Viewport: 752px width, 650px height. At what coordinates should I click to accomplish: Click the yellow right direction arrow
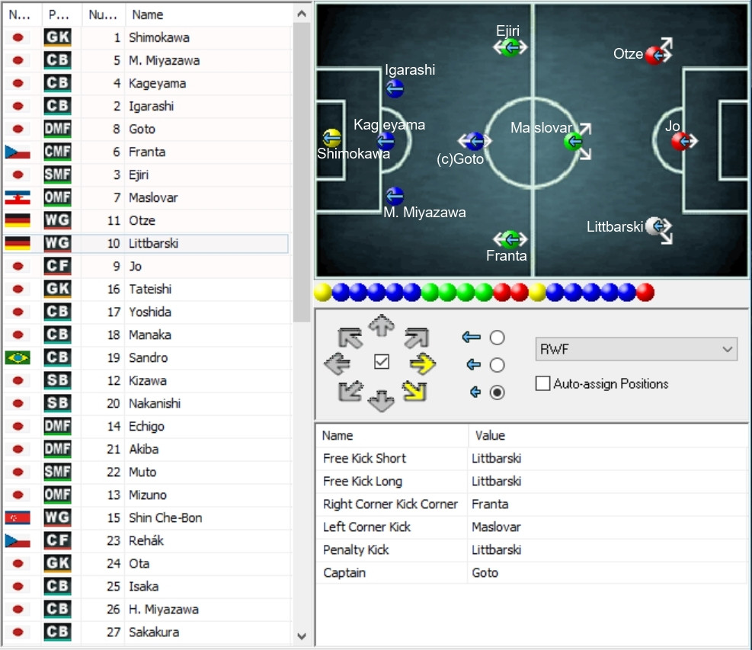click(x=423, y=363)
